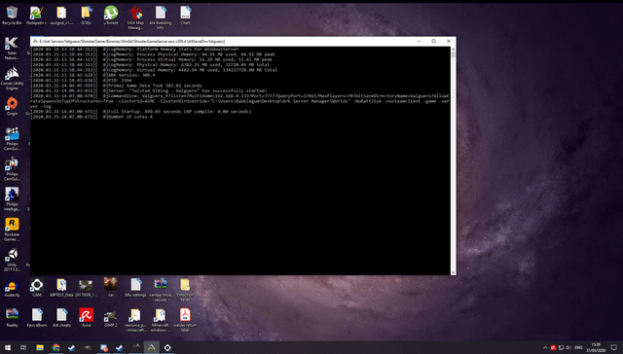This screenshot has height=354, width=623.
Task: Change the ENG input language indicator
Action: click(x=578, y=347)
